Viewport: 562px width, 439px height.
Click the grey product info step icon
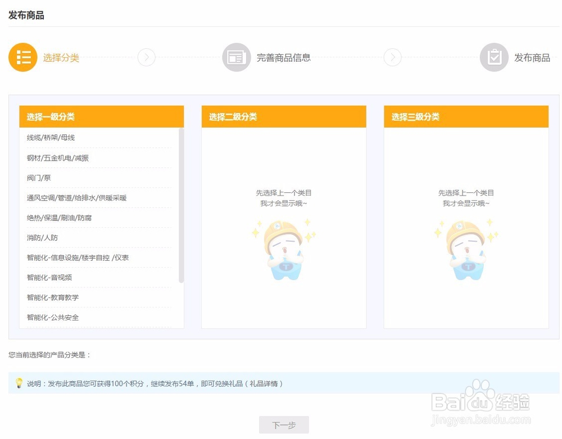coord(236,57)
